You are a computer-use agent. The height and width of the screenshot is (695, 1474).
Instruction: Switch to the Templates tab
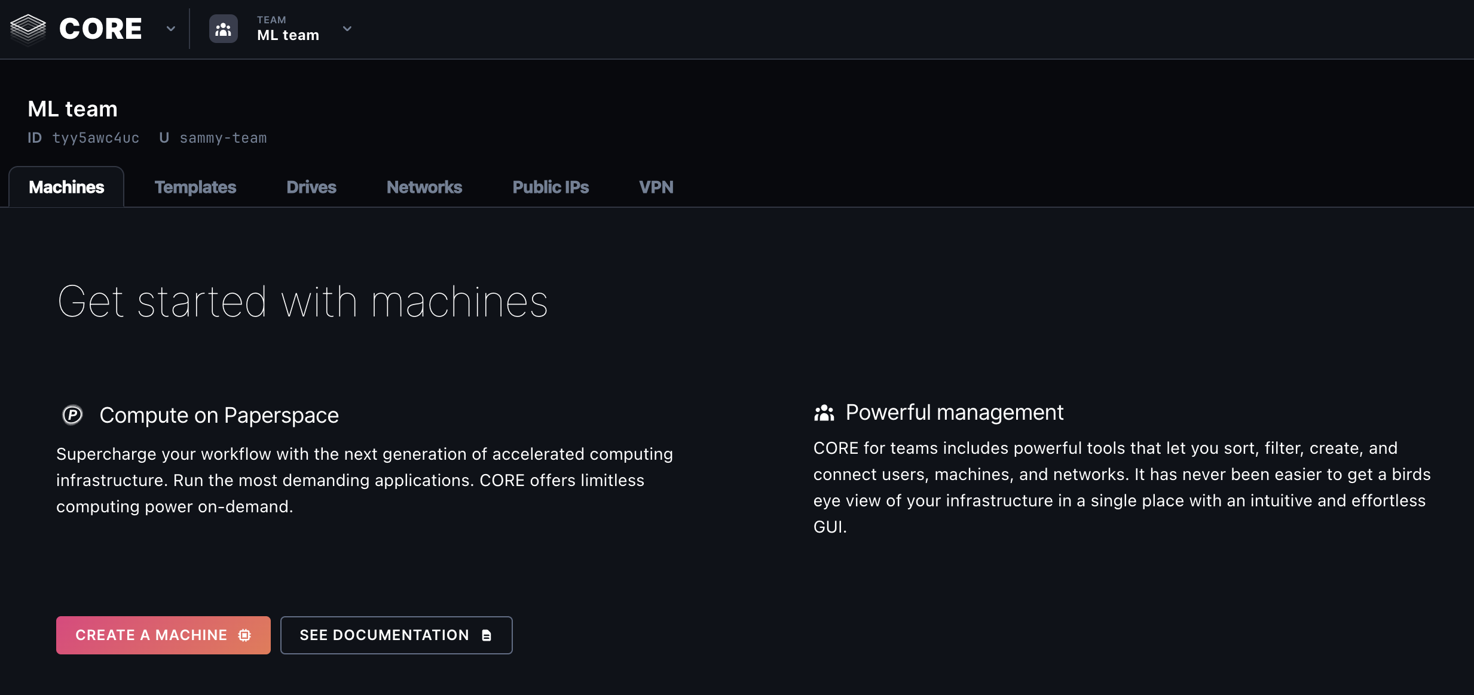195,187
